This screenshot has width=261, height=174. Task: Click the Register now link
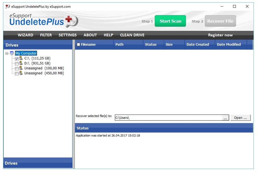click(220, 35)
